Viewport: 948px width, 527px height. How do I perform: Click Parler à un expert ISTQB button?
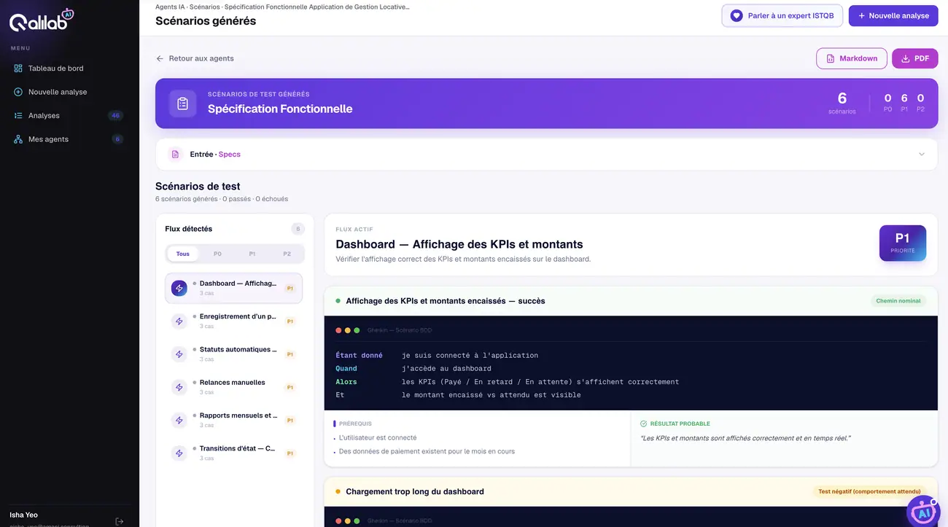(782, 15)
